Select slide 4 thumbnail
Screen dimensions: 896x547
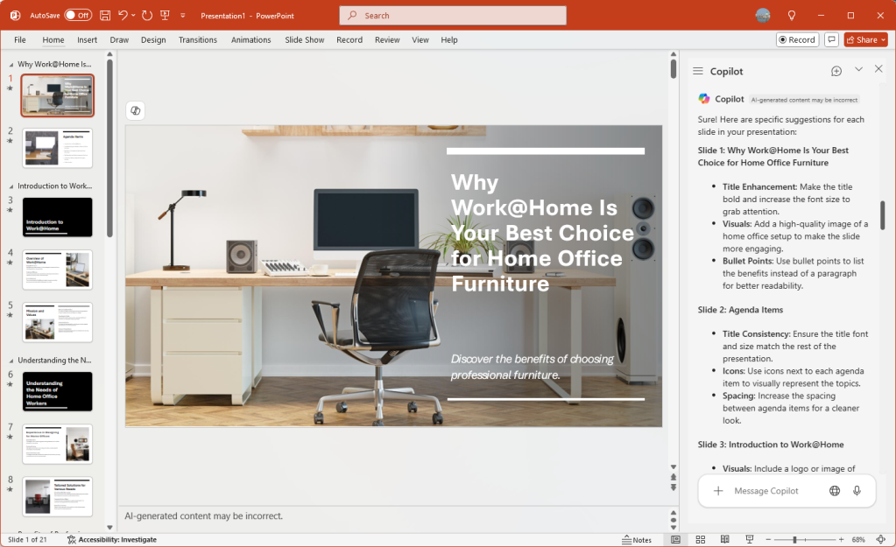coord(57,270)
